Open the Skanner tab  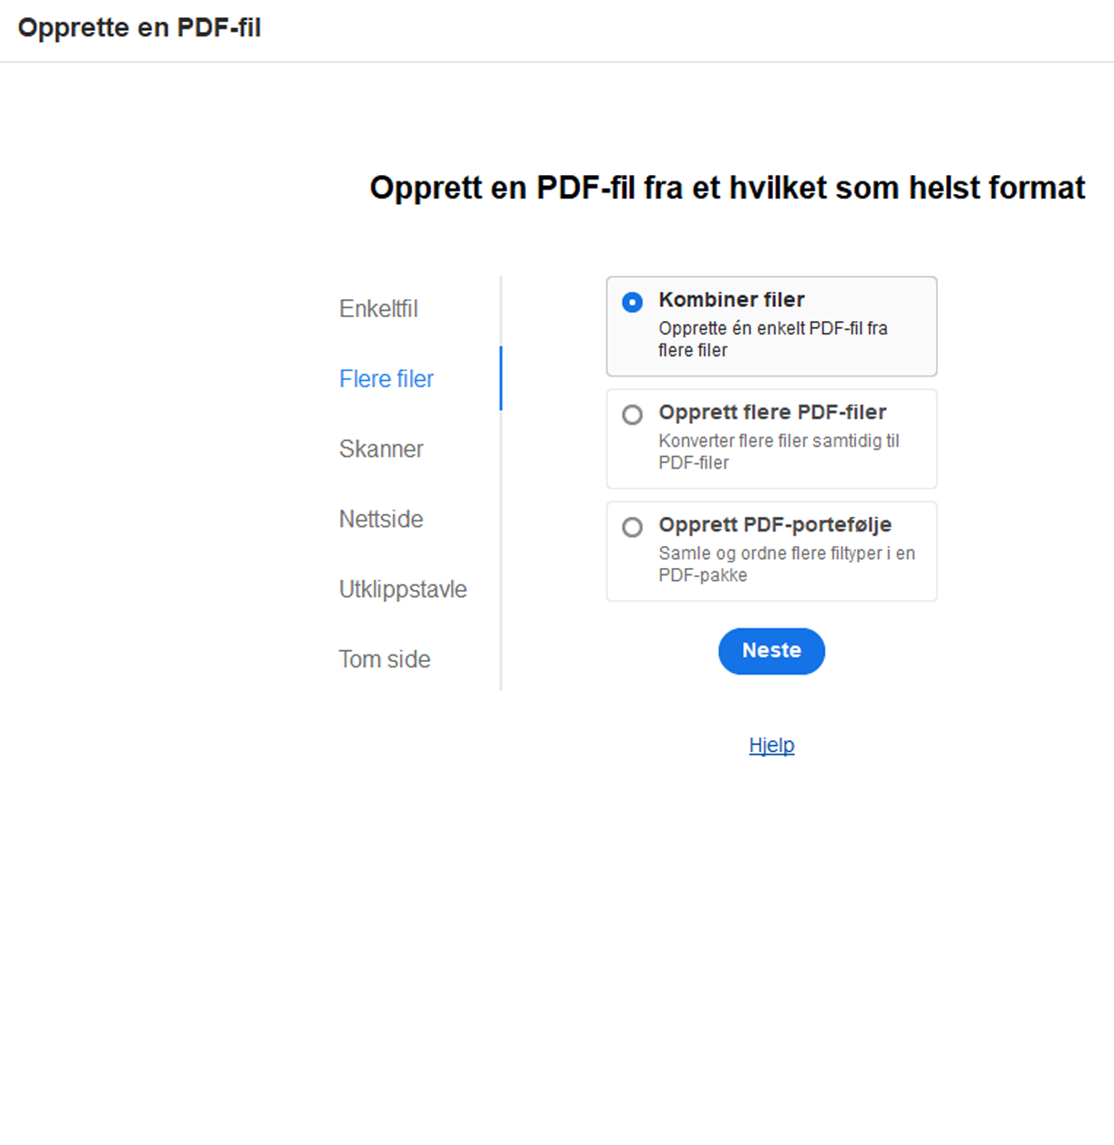[x=381, y=449]
